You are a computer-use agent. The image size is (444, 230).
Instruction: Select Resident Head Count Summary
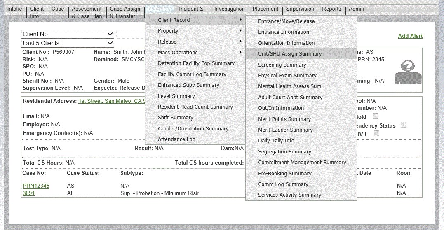tap(195, 107)
